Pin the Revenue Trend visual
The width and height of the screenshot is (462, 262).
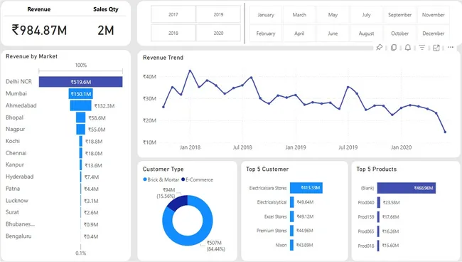pyautogui.click(x=380, y=48)
